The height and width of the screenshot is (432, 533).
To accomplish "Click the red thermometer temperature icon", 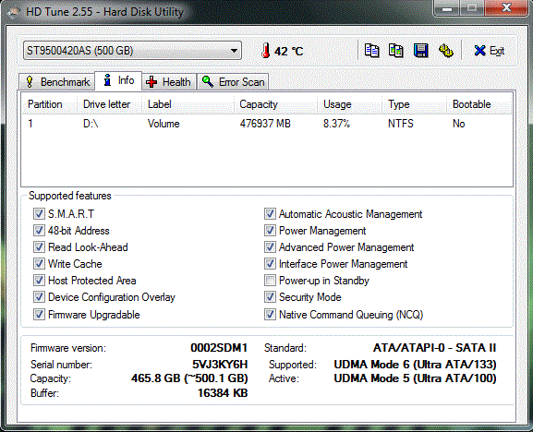I will click(266, 51).
